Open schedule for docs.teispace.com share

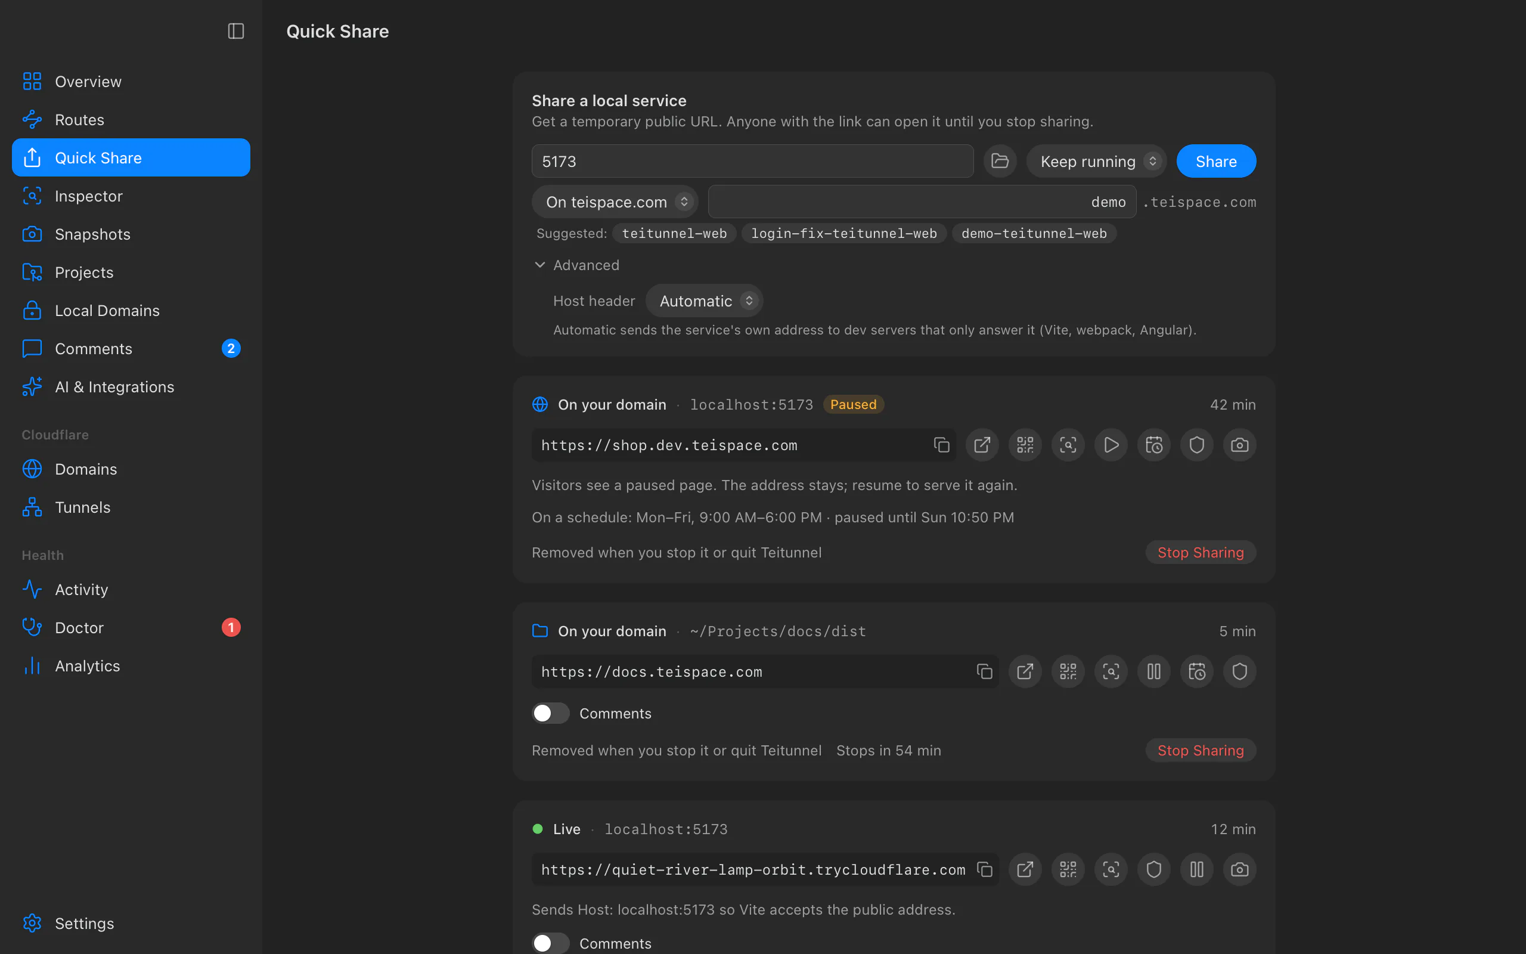(x=1196, y=671)
